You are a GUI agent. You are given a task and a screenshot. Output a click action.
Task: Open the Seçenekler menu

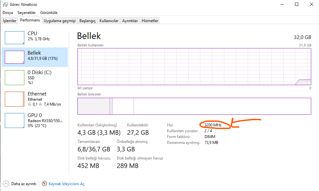point(27,13)
